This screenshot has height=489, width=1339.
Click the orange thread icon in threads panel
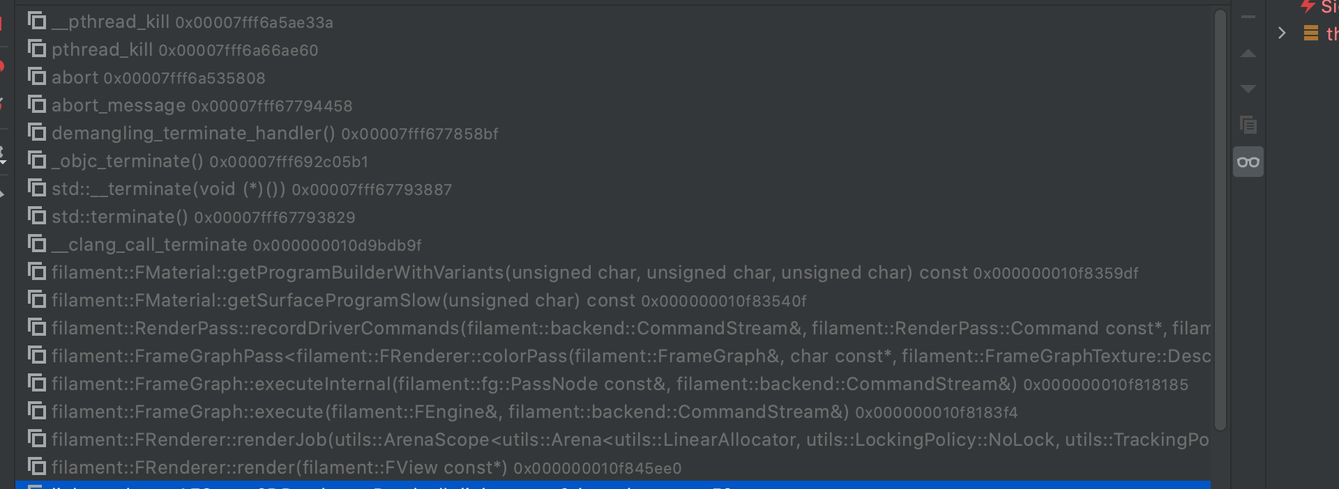pos(1310,33)
